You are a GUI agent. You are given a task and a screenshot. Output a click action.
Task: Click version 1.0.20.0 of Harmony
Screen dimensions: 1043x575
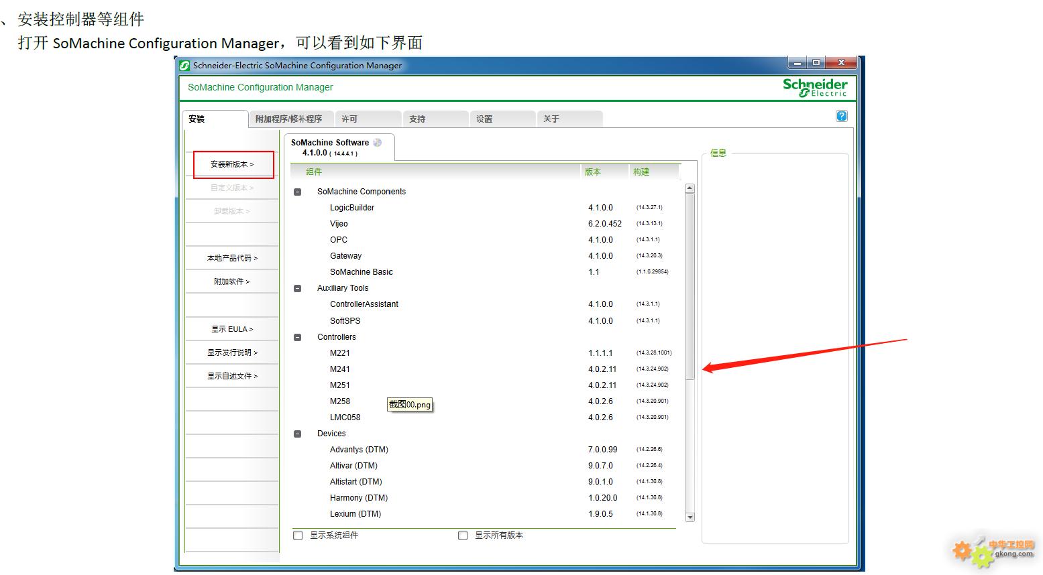(603, 498)
